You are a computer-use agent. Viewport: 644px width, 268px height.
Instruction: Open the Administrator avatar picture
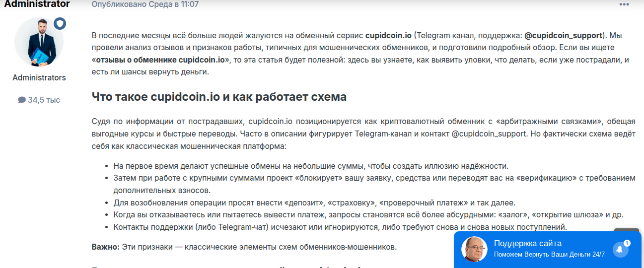coord(39,42)
